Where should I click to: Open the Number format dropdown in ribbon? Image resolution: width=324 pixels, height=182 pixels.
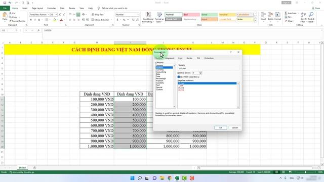point(138,15)
